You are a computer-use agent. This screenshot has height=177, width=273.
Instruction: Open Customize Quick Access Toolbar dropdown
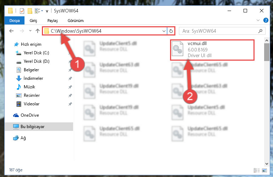pyautogui.click(x=47, y=11)
